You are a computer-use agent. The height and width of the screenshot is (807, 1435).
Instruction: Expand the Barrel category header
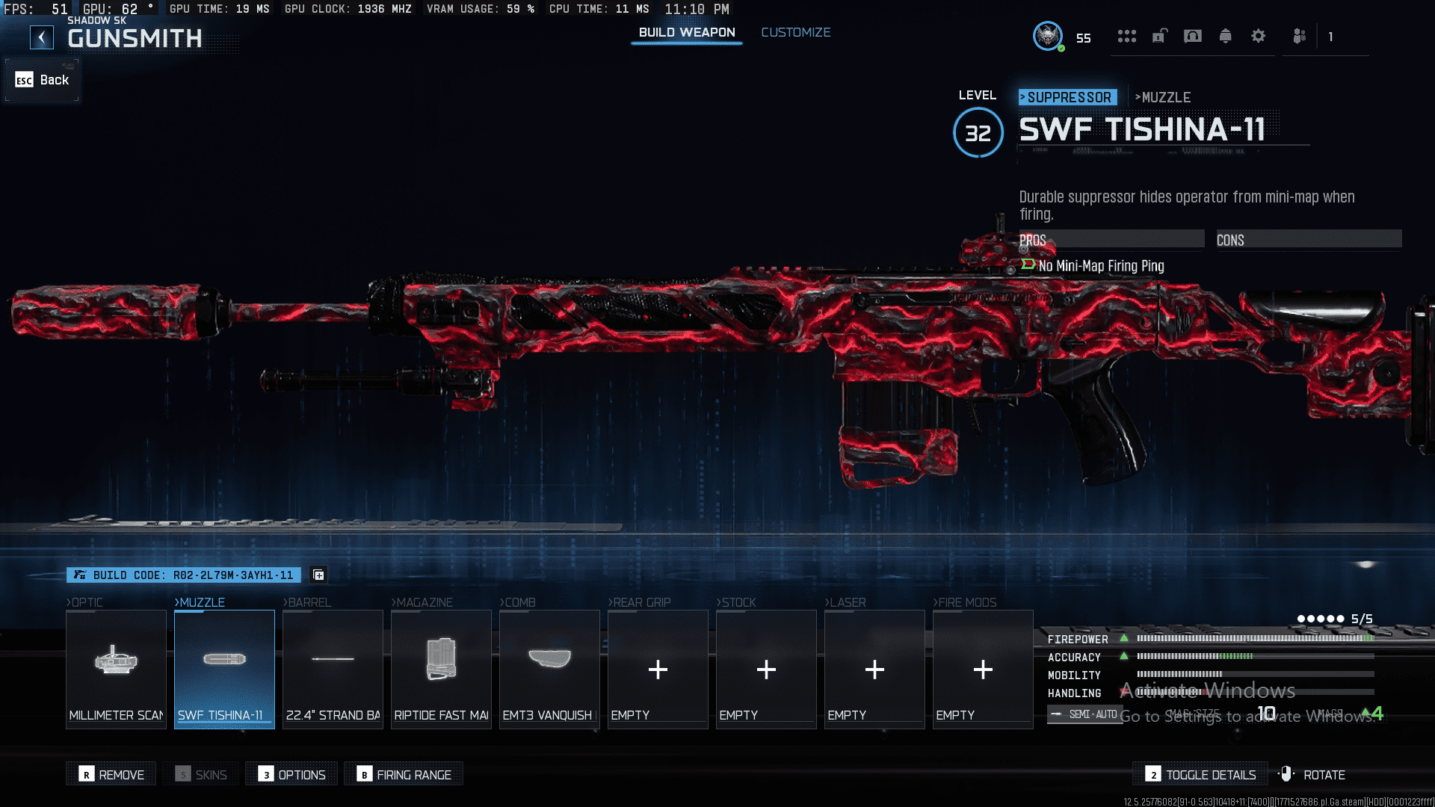(x=306, y=602)
